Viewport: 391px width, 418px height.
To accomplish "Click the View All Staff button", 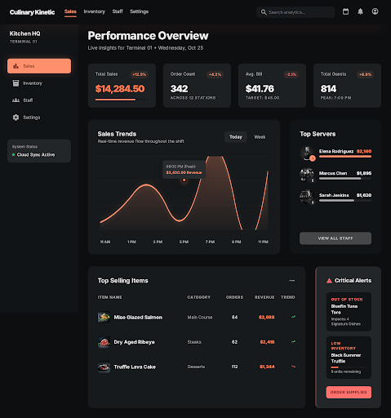I will click(335, 238).
